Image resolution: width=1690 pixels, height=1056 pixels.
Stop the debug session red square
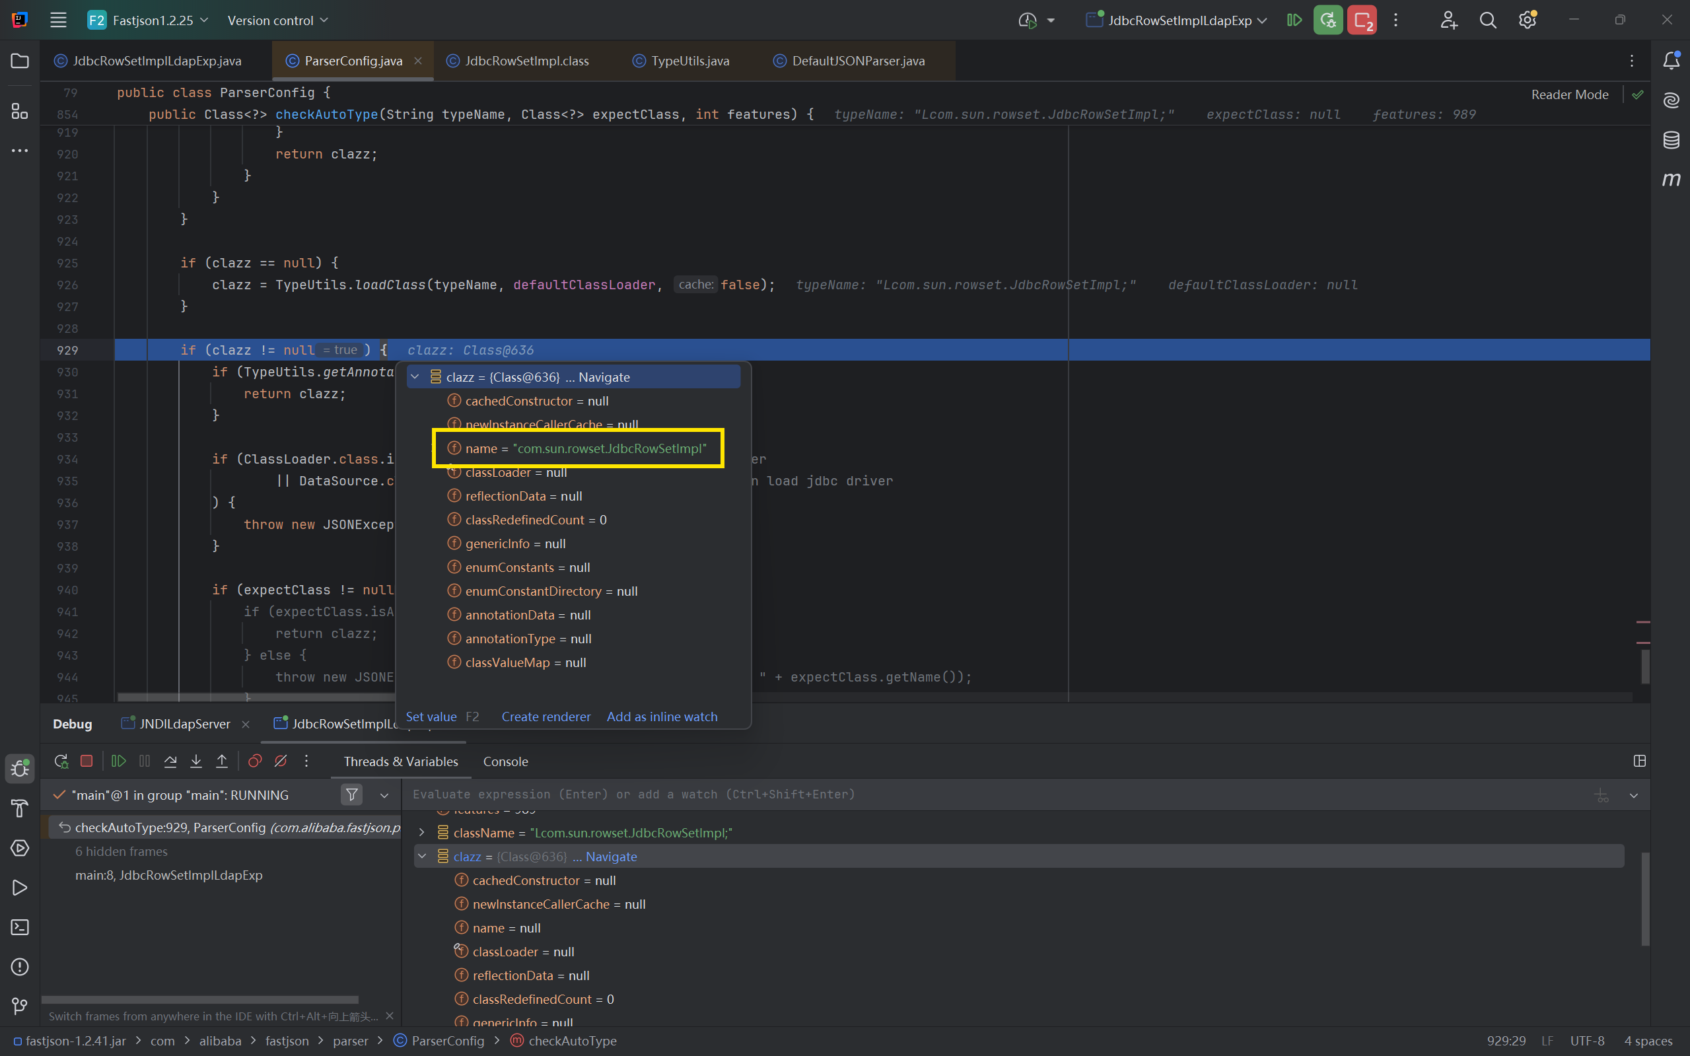pos(87,761)
